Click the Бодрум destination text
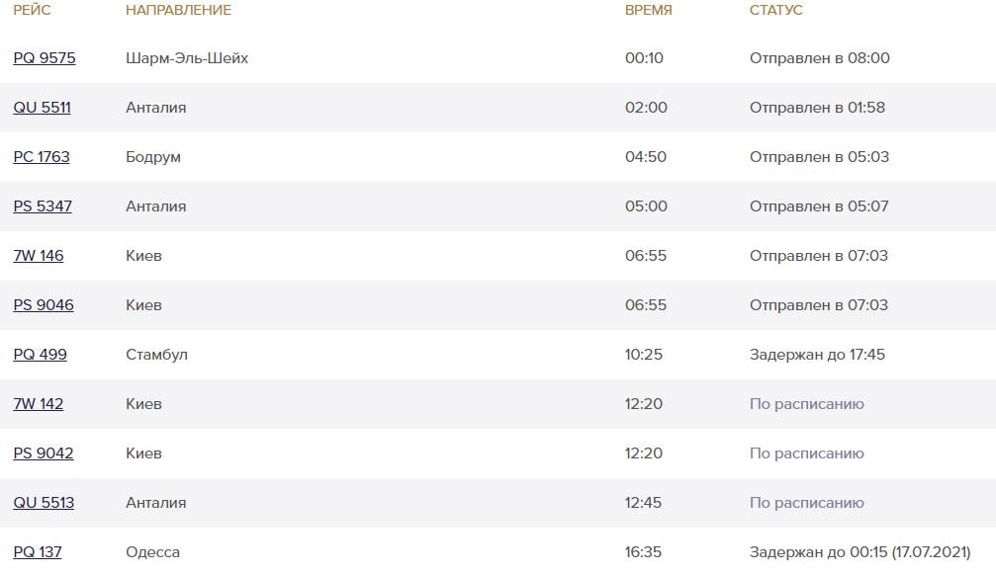 click(x=153, y=157)
